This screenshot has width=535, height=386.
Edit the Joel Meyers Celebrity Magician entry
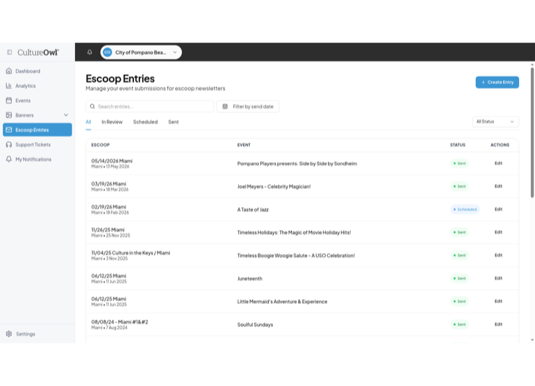498,186
